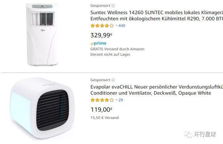Click the GRATIS Versand durch Amazon text
Screen dimensions: 223x144
coord(117,49)
